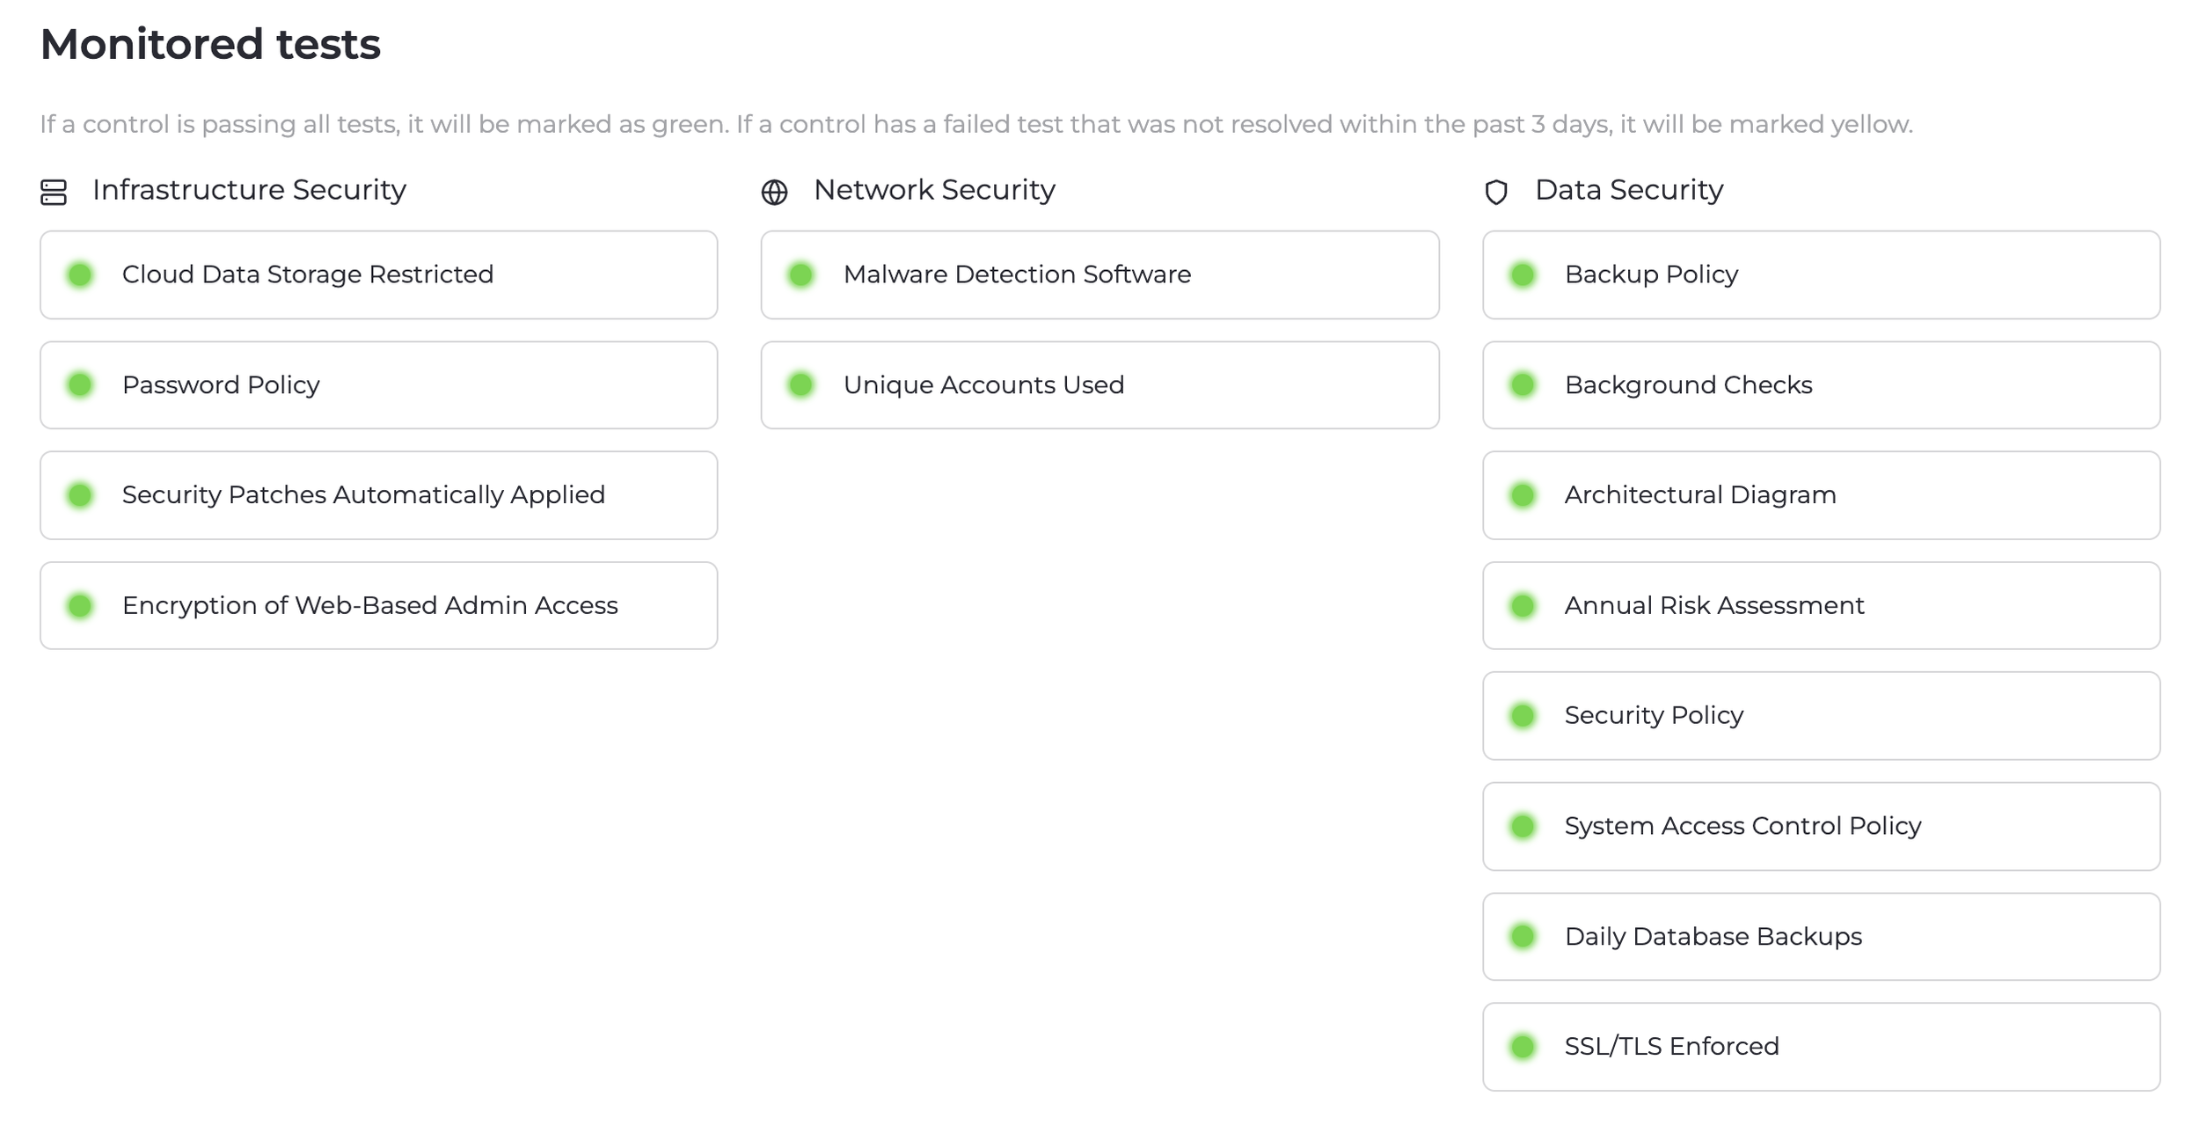Open Cloud Data Storage Restricted control

(x=378, y=275)
